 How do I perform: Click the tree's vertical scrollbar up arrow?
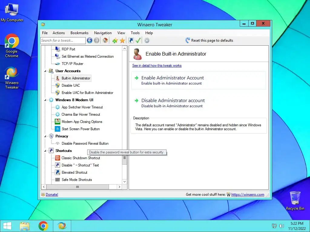click(124, 49)
